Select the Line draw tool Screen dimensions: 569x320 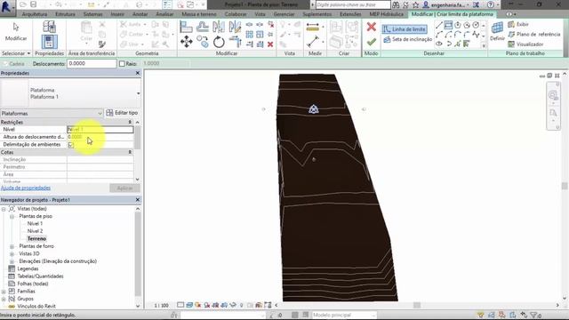[439, 25]
